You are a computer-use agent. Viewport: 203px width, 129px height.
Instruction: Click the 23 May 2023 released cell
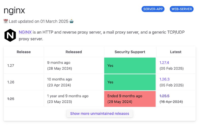[x=74, y=99]
